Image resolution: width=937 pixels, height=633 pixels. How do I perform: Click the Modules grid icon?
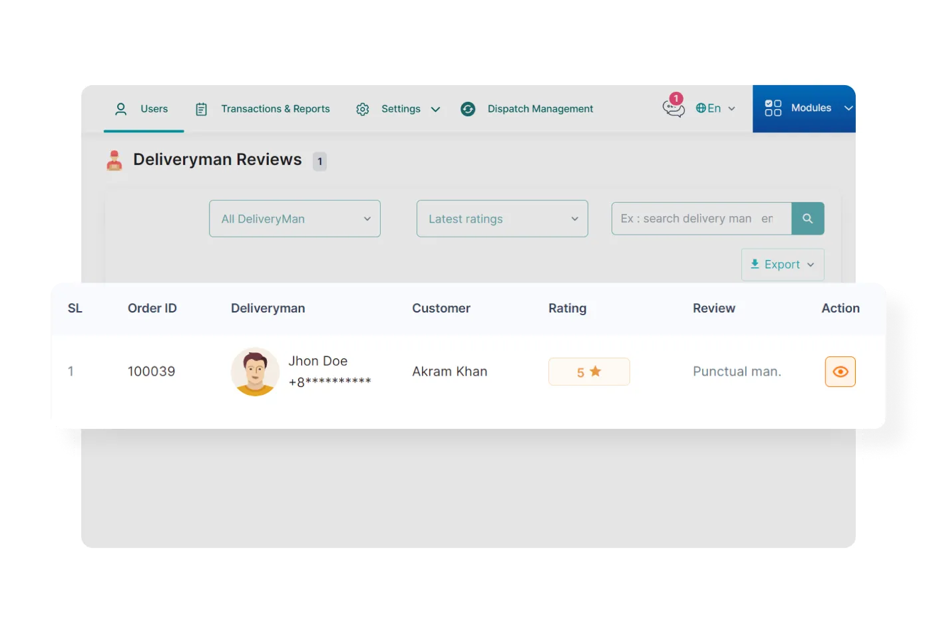pos(773,108)
